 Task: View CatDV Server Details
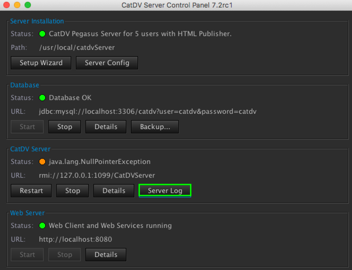[114, 191]
